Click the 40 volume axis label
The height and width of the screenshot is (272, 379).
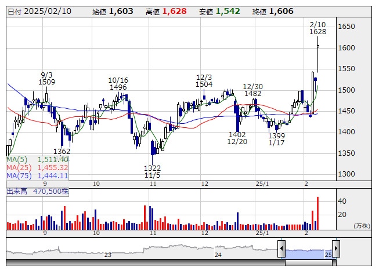[342, 201]
